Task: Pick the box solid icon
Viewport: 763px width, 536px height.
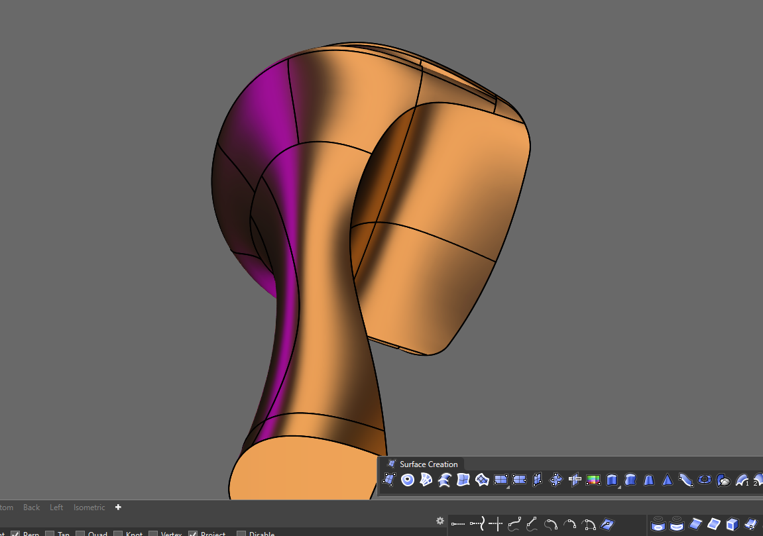Action: (x=733, y=524)
